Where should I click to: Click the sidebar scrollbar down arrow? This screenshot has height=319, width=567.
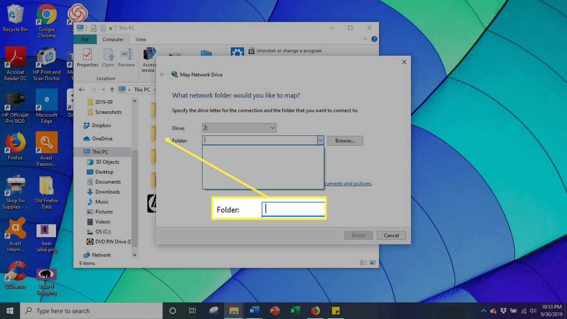pos(134,255)
